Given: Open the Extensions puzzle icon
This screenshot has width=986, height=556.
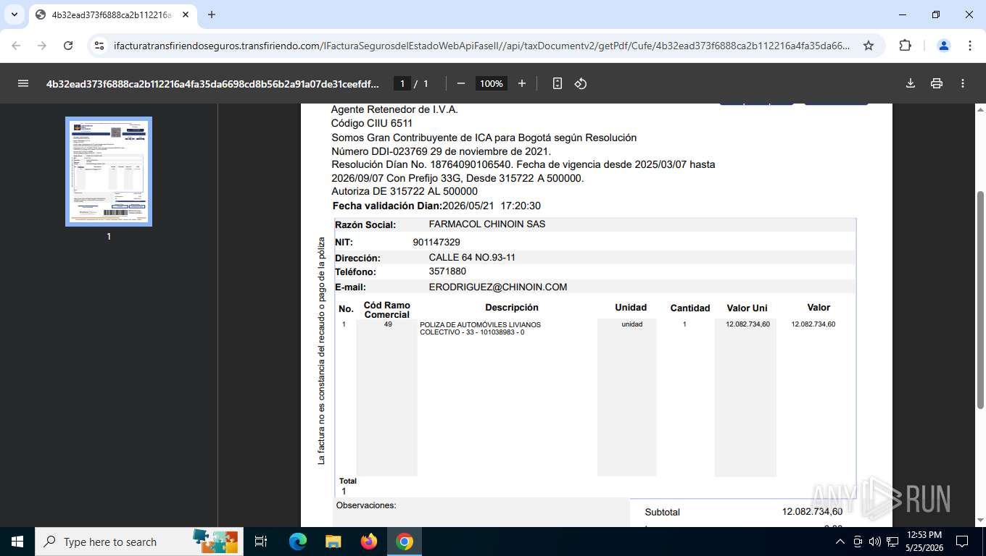Looking at the screenshot, I should [x=905, y=46].
